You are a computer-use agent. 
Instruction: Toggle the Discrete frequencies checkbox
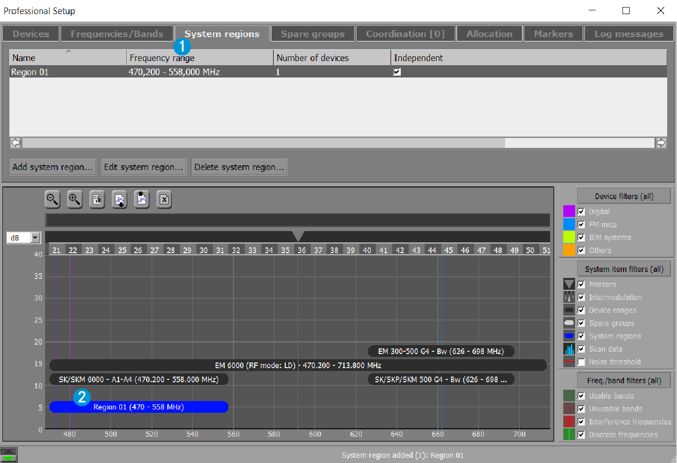click(x=581, y=434)
